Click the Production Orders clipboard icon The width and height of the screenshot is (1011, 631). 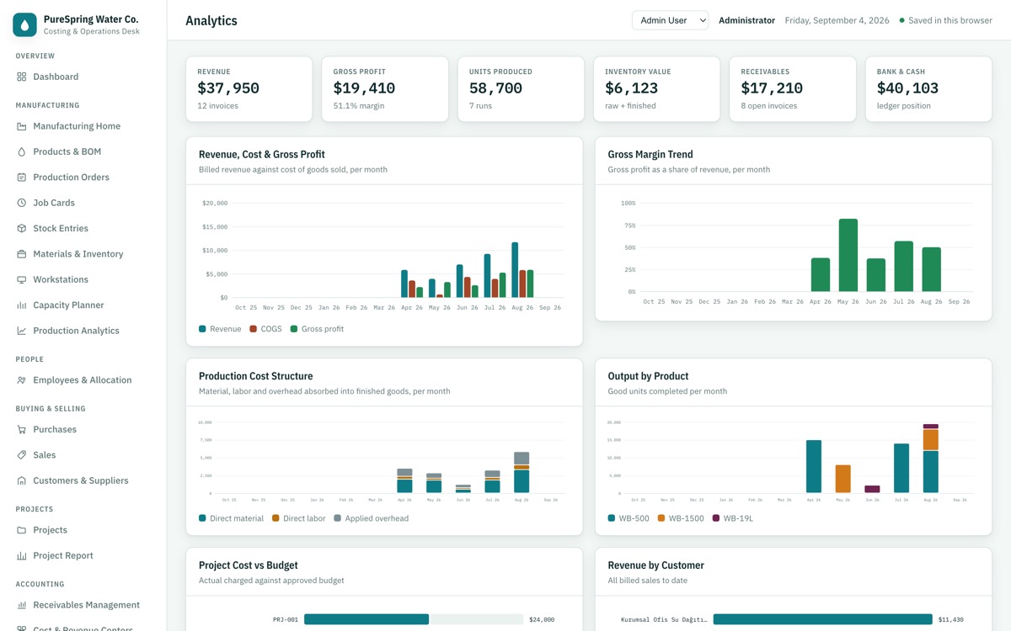pyautogui.click(x=22, y=178)
